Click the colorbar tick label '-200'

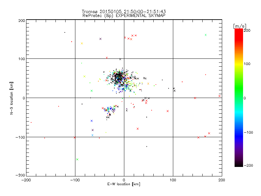click(248, 165)
